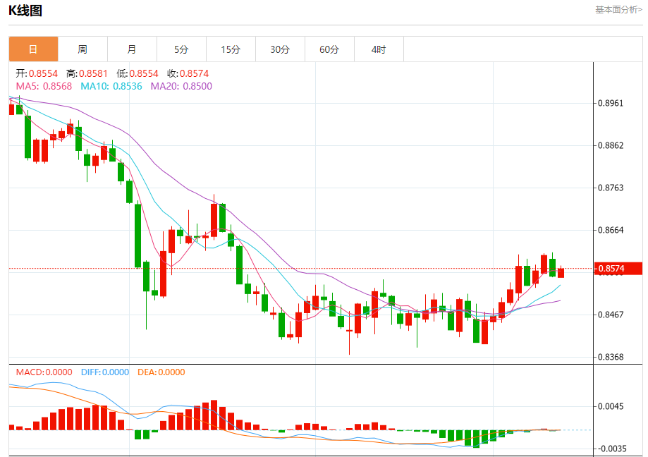Click the 0.8368 price axis label
648x457 pixels.
point(611,357)
